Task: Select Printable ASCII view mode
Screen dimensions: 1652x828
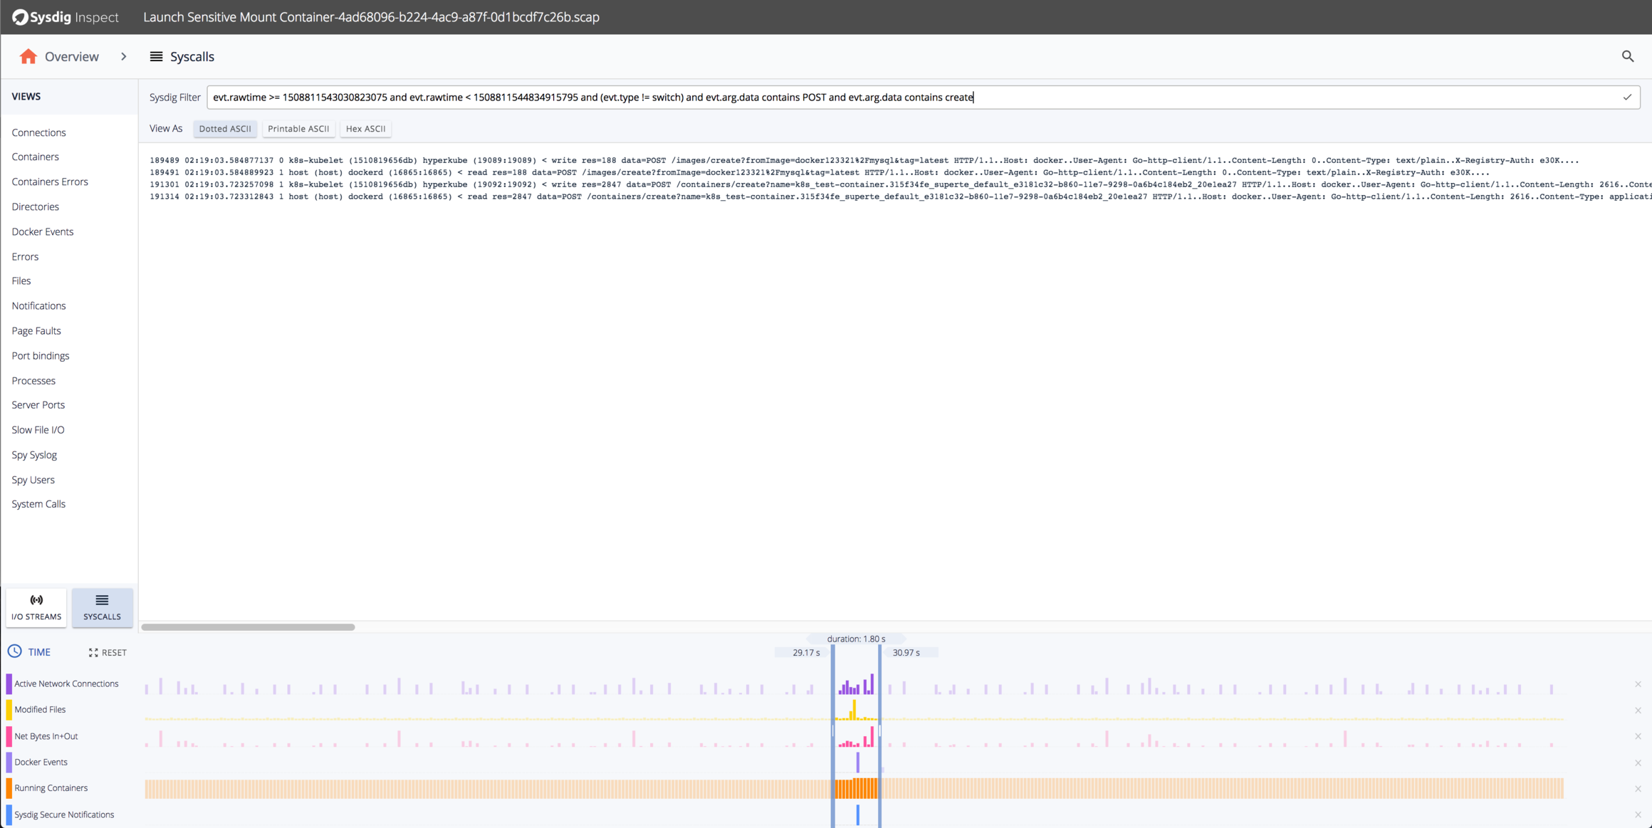Action: point(298,129)
